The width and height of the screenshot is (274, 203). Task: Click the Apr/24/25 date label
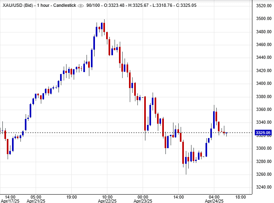coord(214,201)
